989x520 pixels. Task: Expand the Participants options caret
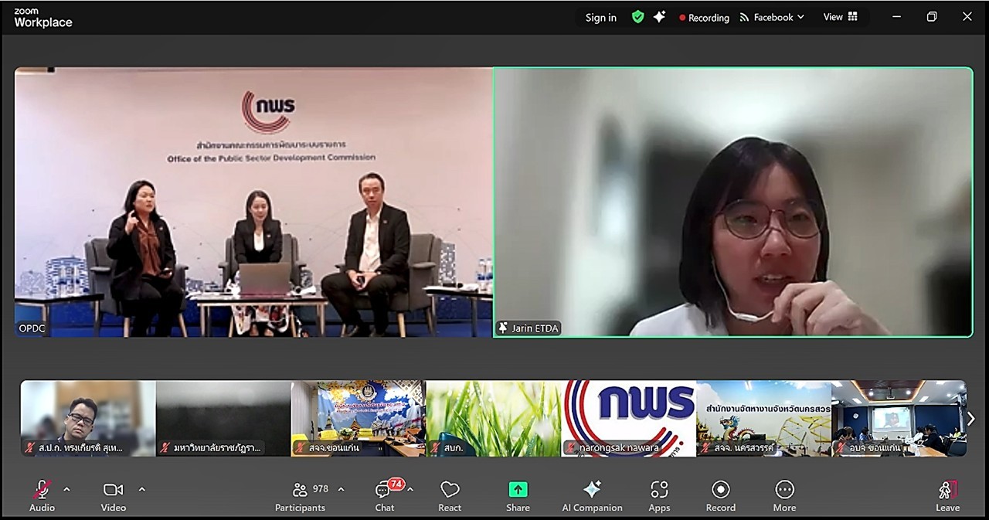(x=341, y=489)
